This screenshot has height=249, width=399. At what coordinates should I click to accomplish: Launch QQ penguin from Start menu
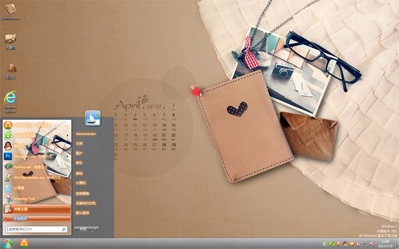(8, 146)
